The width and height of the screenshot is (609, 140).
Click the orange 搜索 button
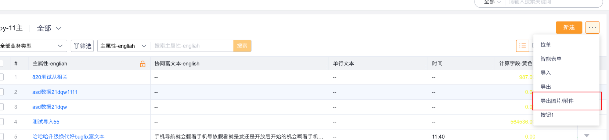[x=242, y=46]
